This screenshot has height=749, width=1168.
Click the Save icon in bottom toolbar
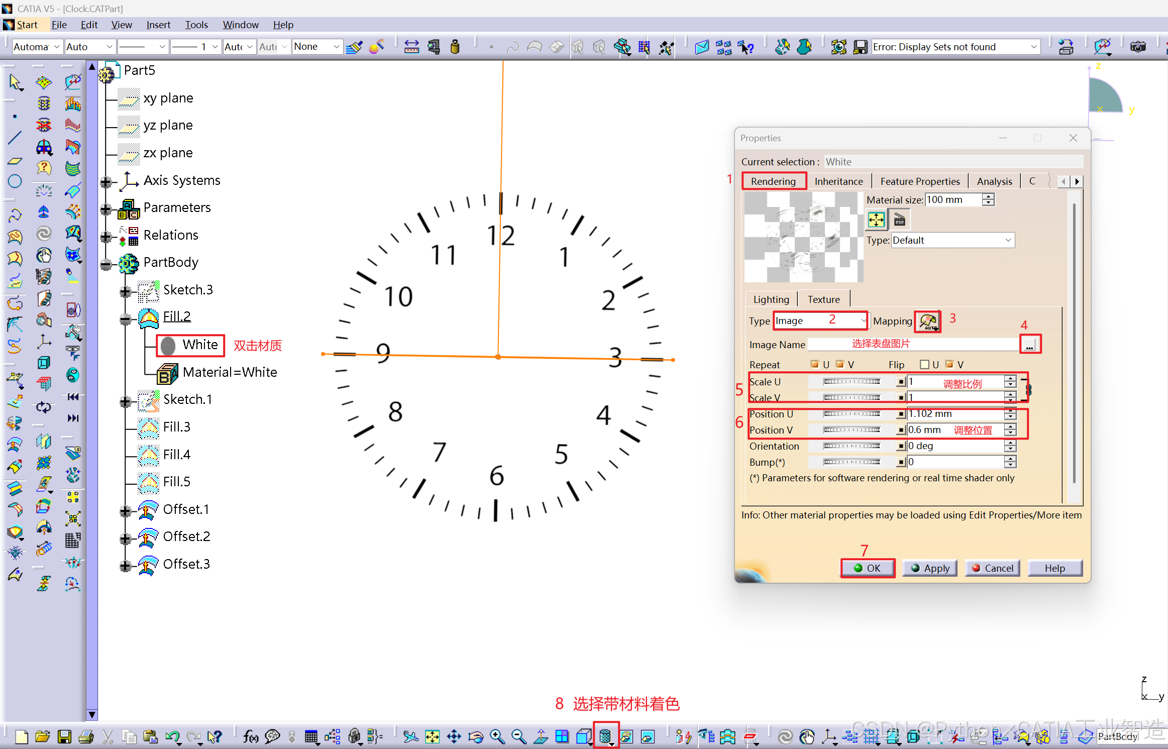(x=64, y=737)
